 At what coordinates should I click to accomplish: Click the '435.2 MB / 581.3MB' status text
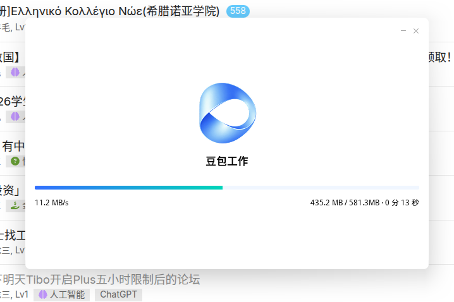point(345,203)
